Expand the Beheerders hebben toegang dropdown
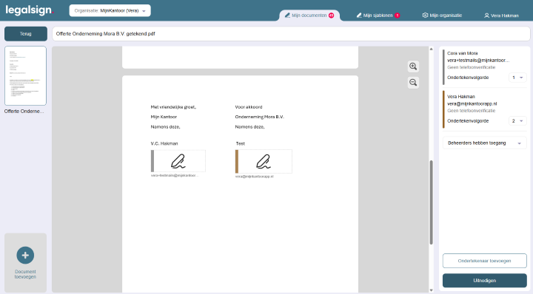 [x=484, y=143]
